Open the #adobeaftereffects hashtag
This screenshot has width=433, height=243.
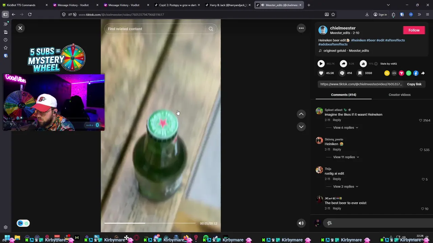(x=333, y=44)
